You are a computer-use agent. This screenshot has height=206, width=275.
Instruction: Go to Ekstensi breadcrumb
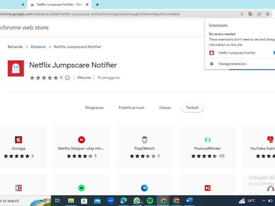pyautogui.click(x=38, y=47)
